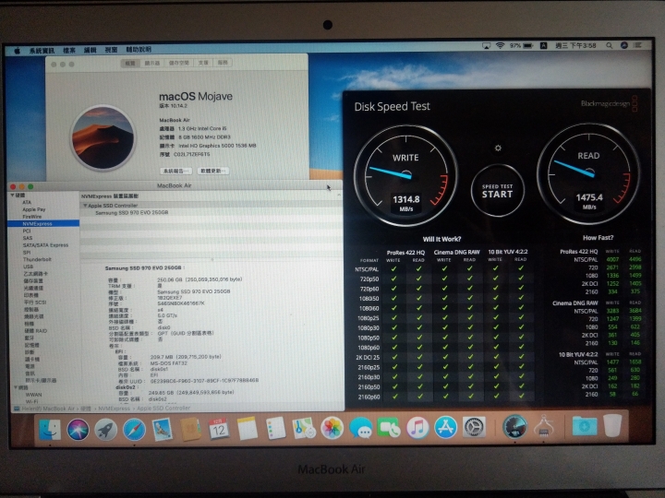This screenshot has height=498, width=665.
Task: Select Thunderbolt in sidebar
Action: point(37,259)
